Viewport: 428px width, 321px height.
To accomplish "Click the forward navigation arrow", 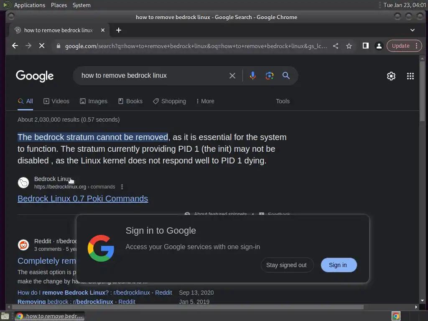I will tap(28, 46).
